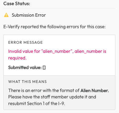Click the line mentioning staff member update

click(x=52, y=97)
